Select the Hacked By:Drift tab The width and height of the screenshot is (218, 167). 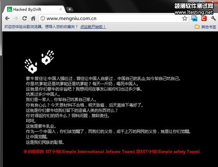pyautogui.click(x=34, y=9)
